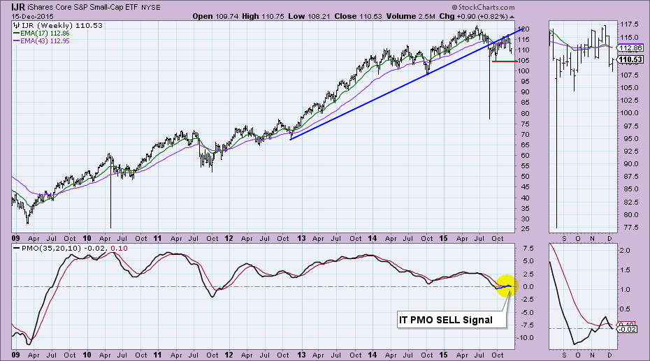Click the red 0.10 PMO signal value in legend
This screenshot has height=361, width=650.
coord(120,249)
